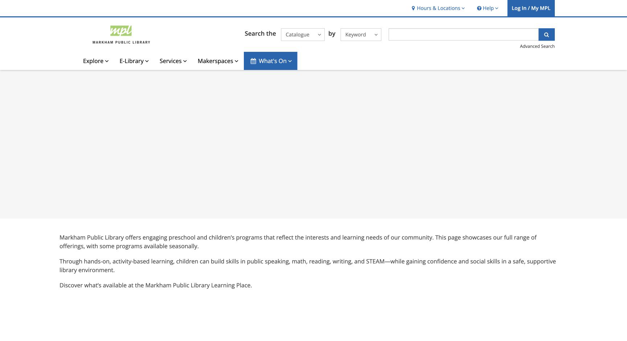Open the Keyword search type dropdown

(361, 35)
